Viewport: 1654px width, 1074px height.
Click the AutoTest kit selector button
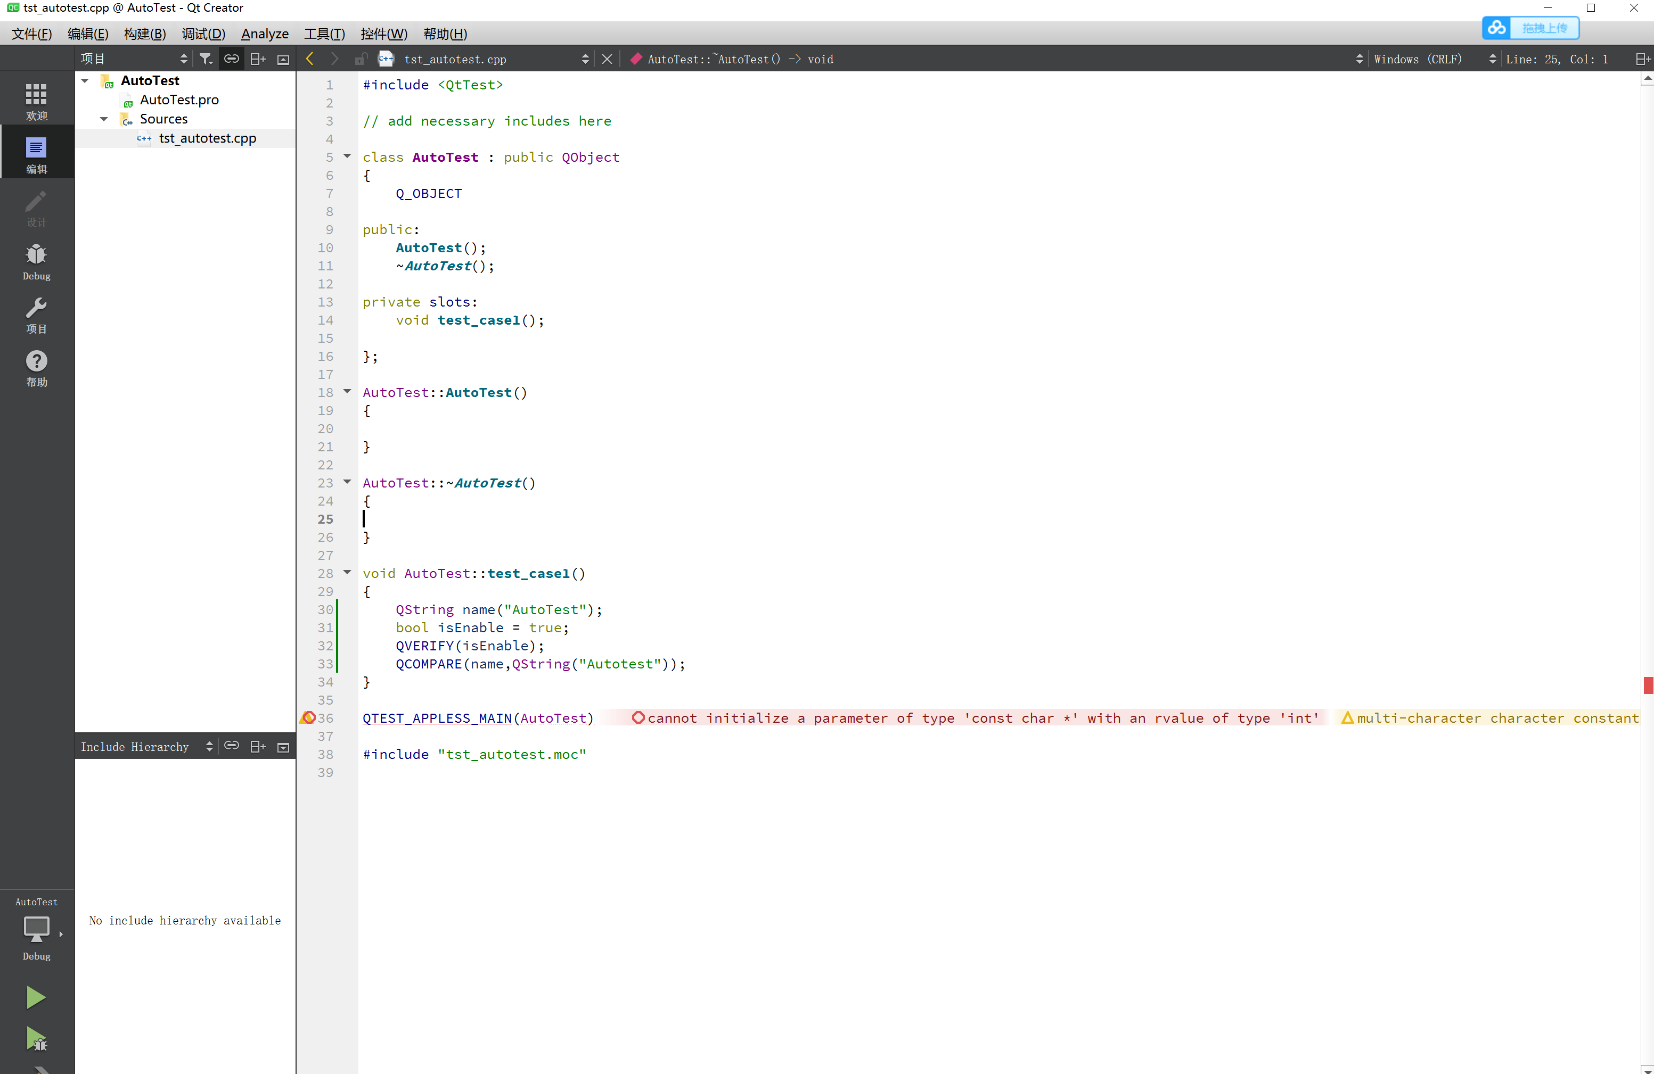coord(36,929)
